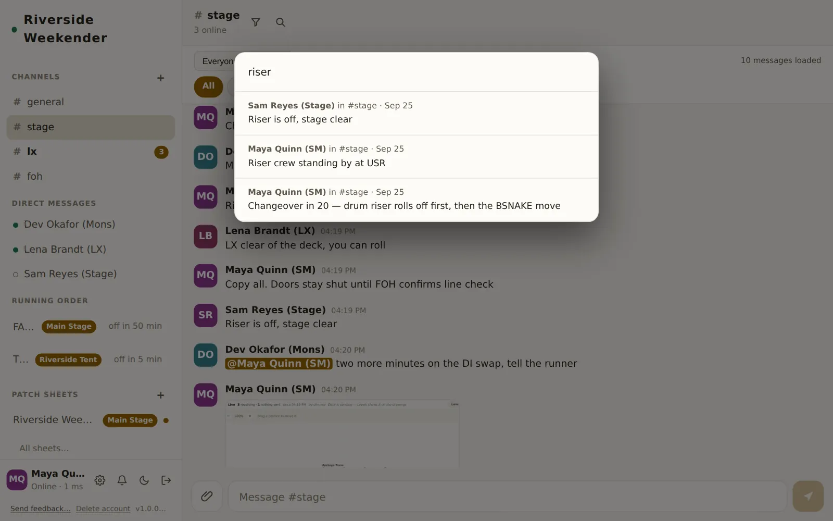Open settings gear in user bar

click(x=100, y=480)
